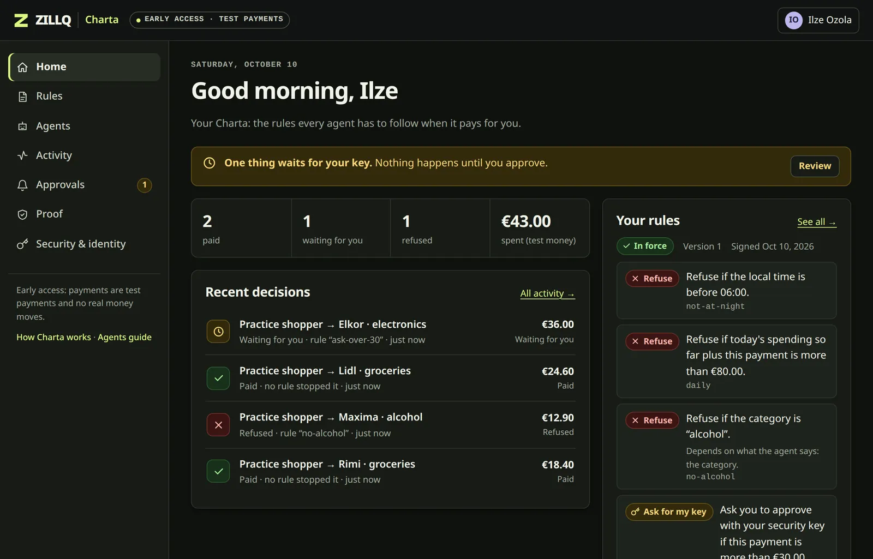873x559 pixels.
Task: Select the Lidl groceries decision title
Action: (x=325, y=371)
